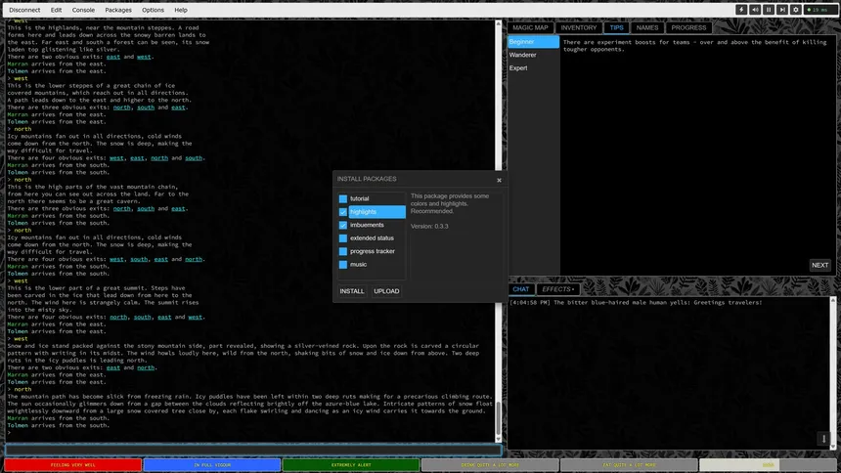Click the skip-forward icon in top toolbar
Image resolution: width=841 pixels, height=473 pixels.
782,10
